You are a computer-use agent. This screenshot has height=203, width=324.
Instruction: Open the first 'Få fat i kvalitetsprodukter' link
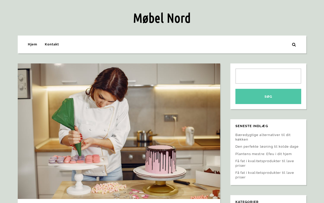(x=265, y=163)
